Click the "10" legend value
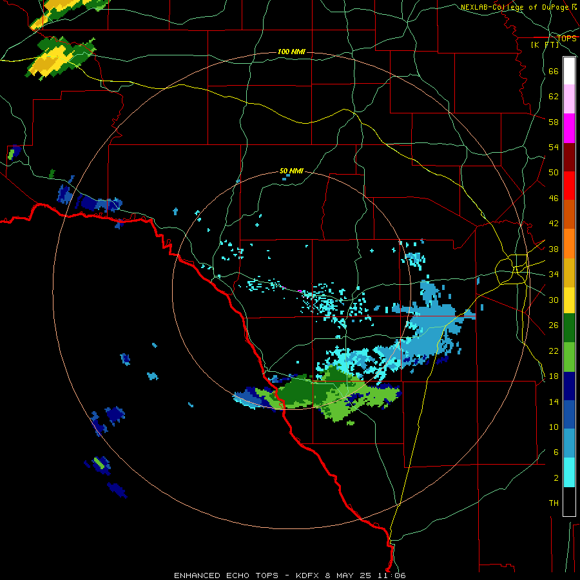Image resolution: width=580 pixels, height=580 pixels. pos(554,427)
